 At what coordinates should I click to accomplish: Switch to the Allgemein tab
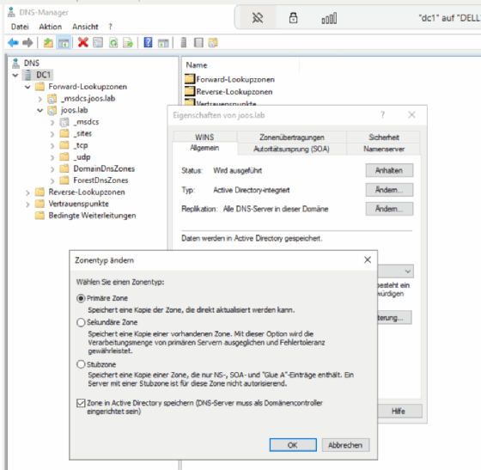(x=204, y=148)
